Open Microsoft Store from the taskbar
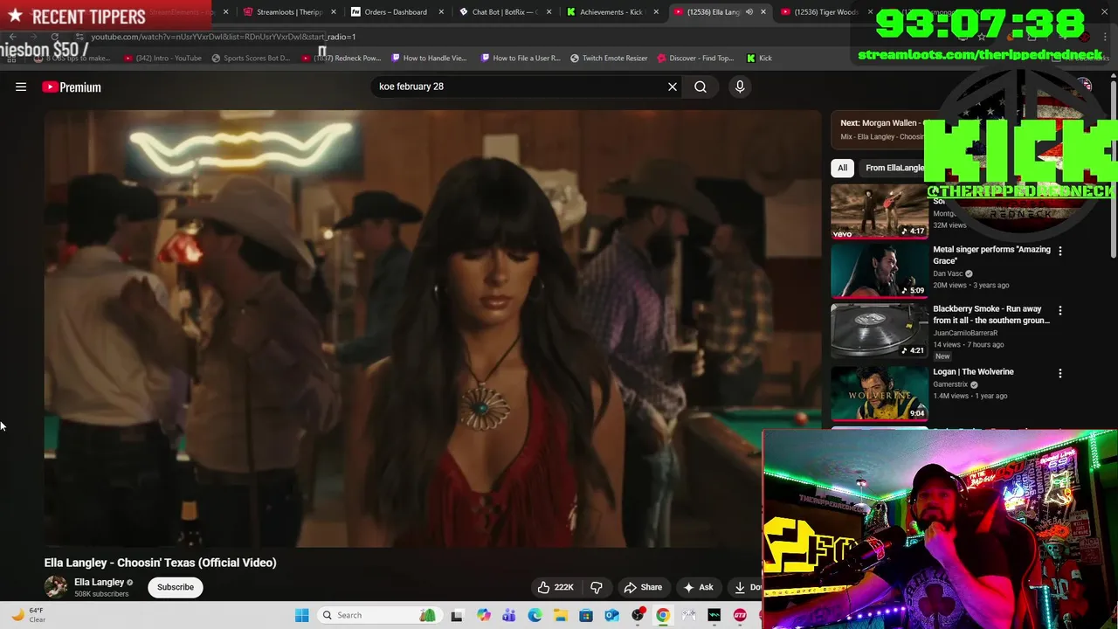1118x629 pixels. coord(586,615)
